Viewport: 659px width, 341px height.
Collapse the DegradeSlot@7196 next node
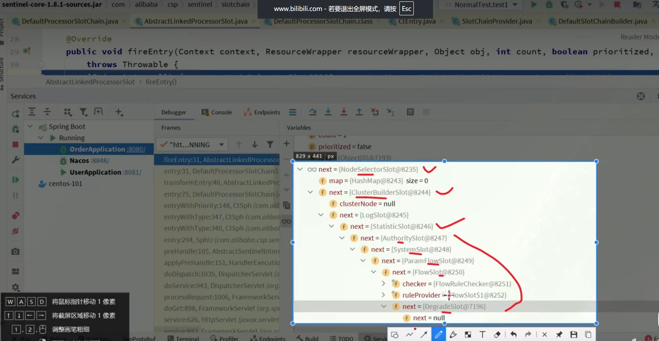[x=384, y=306]
